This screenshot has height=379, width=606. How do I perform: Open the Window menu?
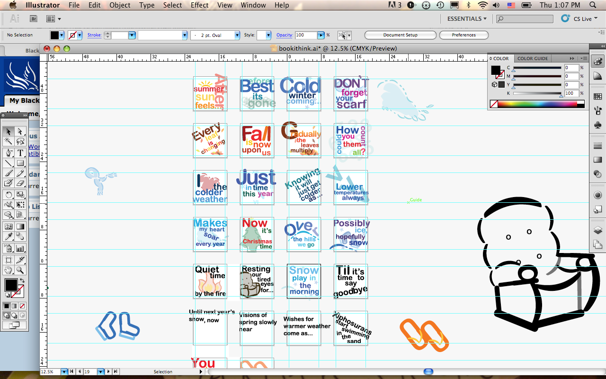pyautogui.click(x=253, y=5)
